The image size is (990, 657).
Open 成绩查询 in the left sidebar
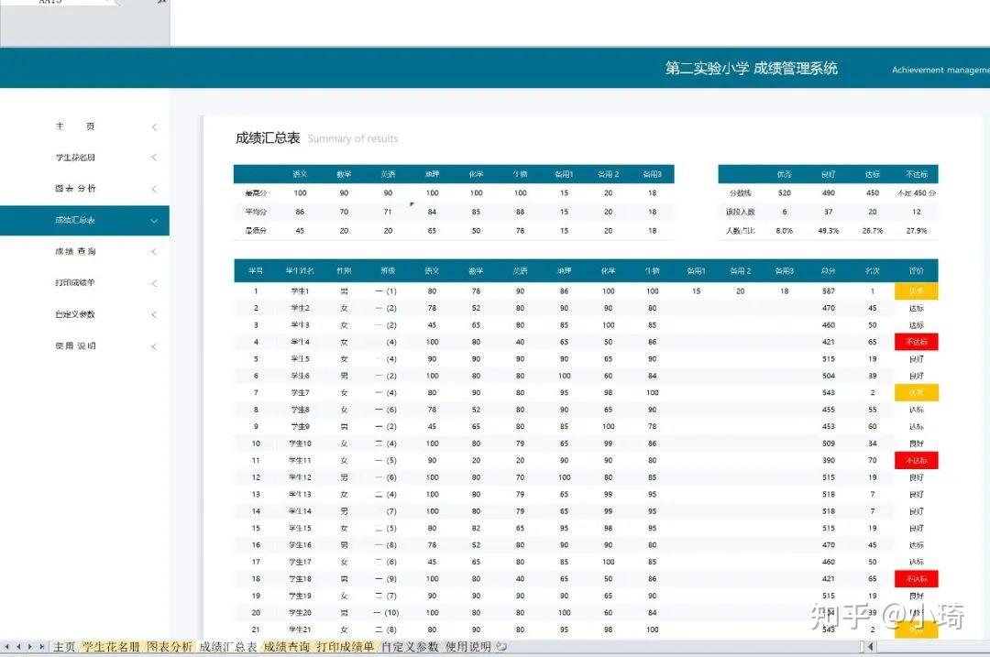(x=75, y=251)
